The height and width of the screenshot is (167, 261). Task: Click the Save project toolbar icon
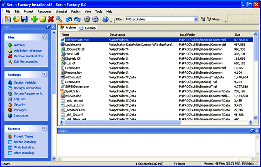(x=24, y=19)
